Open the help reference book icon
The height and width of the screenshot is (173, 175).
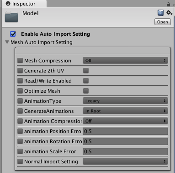point(160,13)
